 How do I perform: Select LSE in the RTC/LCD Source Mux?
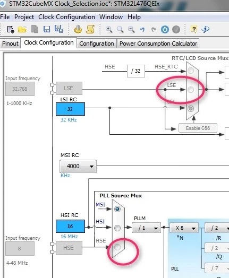tap(191, 90)
